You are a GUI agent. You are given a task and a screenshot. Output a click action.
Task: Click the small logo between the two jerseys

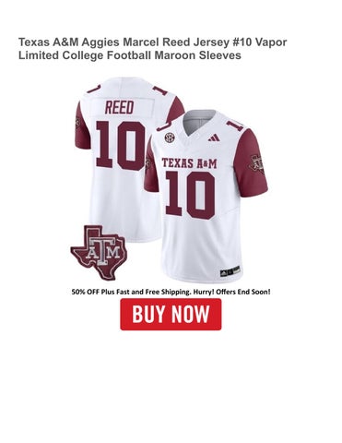click(x=148, y=163)
